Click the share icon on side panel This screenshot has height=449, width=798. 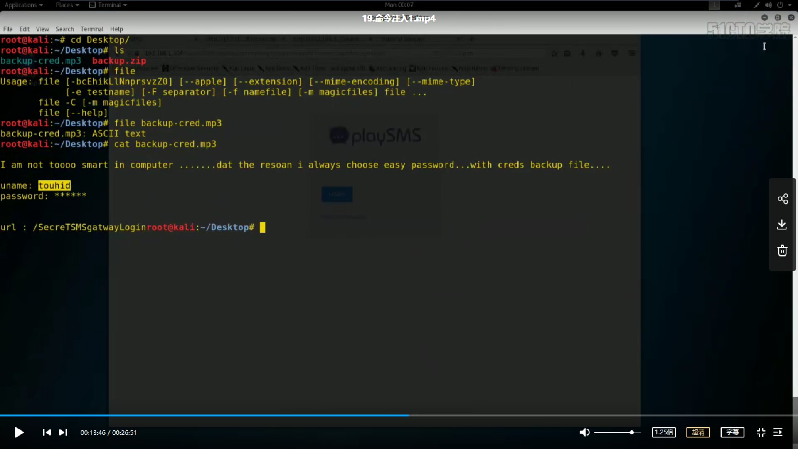[x=783, y=199]
